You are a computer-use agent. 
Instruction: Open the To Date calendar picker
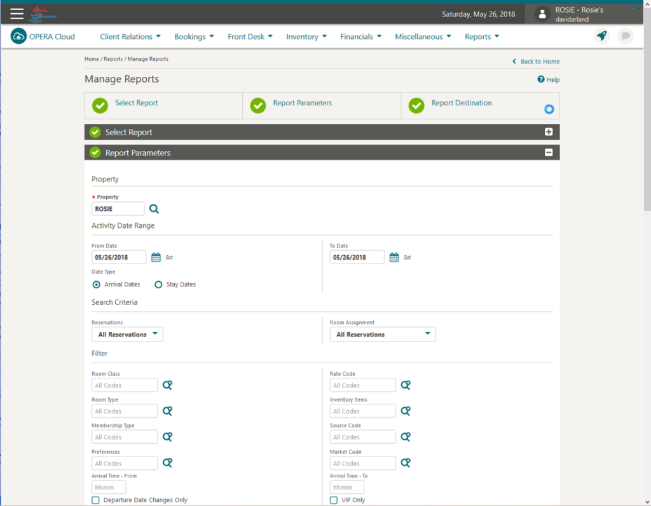[x=394, y=257]
